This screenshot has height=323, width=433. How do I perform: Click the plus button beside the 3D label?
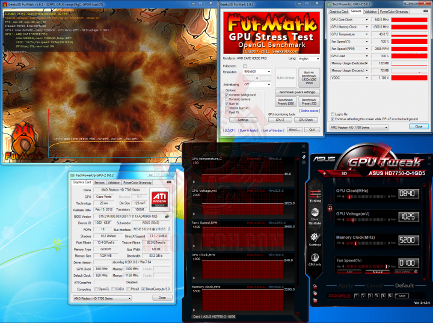tap(325, 173)
